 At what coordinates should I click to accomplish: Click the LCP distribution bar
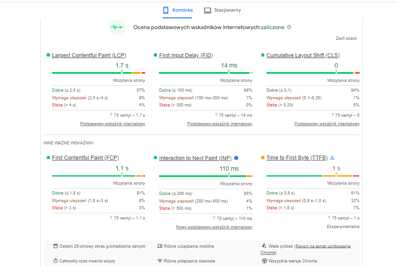click(99, 72)
